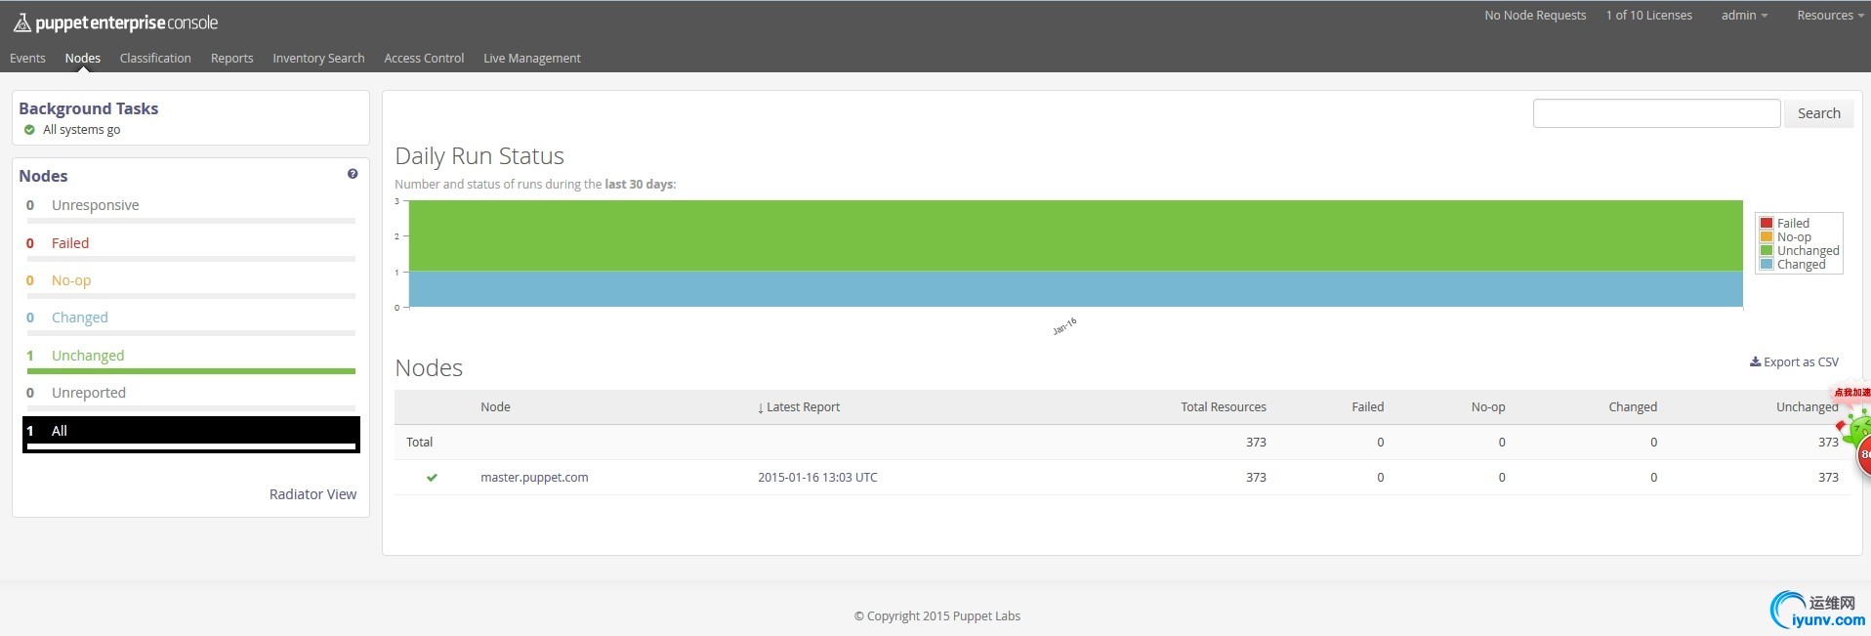Image resolution: width=1871 pixels, height=636 pixels.
Task: Open the admin dropdown menu
Action: pos(1744,15)
